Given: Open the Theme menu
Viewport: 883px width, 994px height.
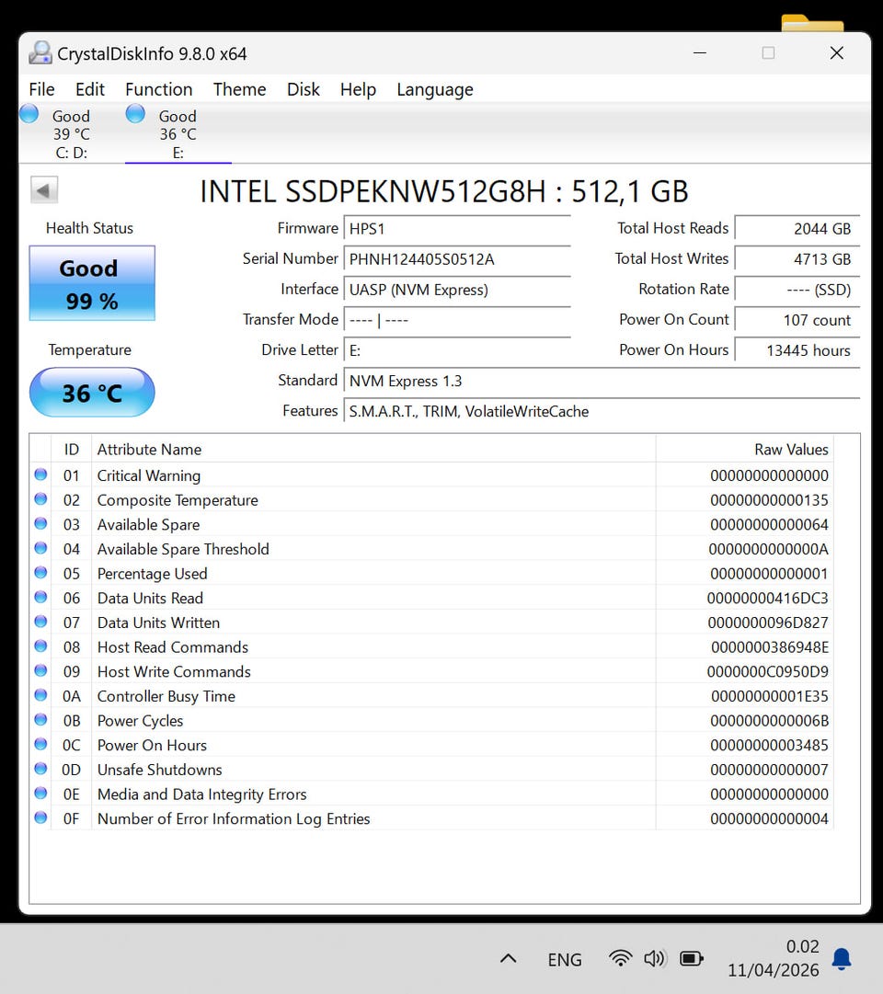Looking at the screenshot, I should pos(239,89).
